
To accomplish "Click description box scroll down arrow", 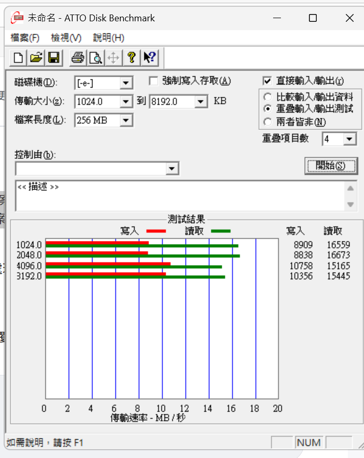I will point(350,204).
